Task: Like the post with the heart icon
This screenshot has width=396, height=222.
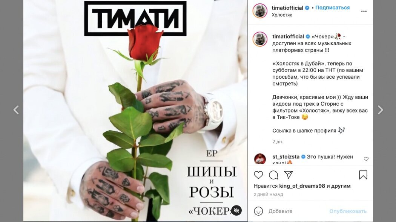Action: (x=258, y=175)
